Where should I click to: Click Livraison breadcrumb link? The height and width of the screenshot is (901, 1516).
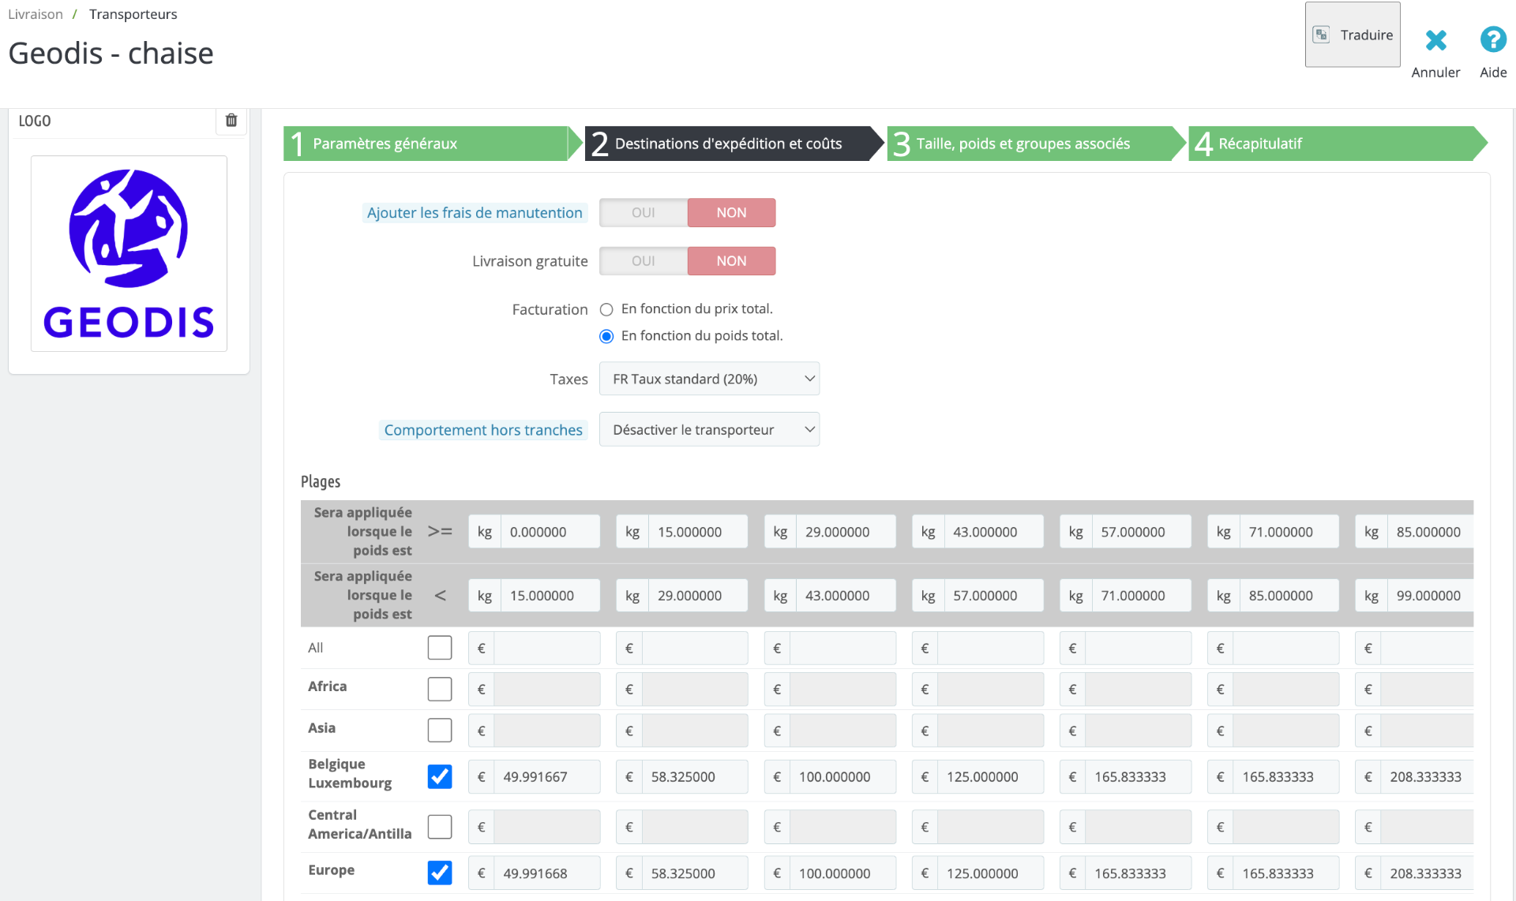coord(36,14)
